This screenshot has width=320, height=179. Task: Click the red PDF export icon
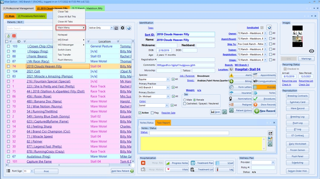point(14,36)
